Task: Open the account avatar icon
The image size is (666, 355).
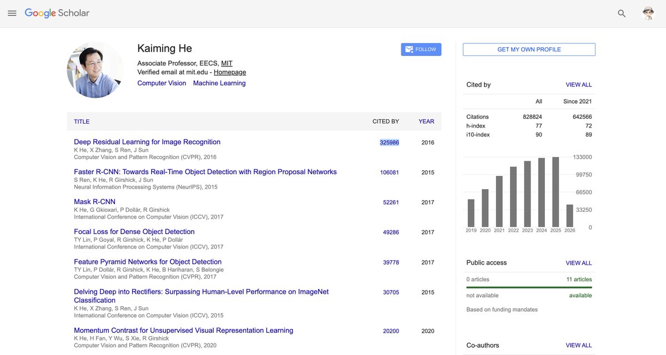Action: point(648,13)
